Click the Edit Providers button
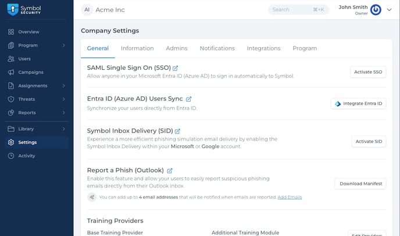Viewport: 400px width, 236px height. click(367, 234)
